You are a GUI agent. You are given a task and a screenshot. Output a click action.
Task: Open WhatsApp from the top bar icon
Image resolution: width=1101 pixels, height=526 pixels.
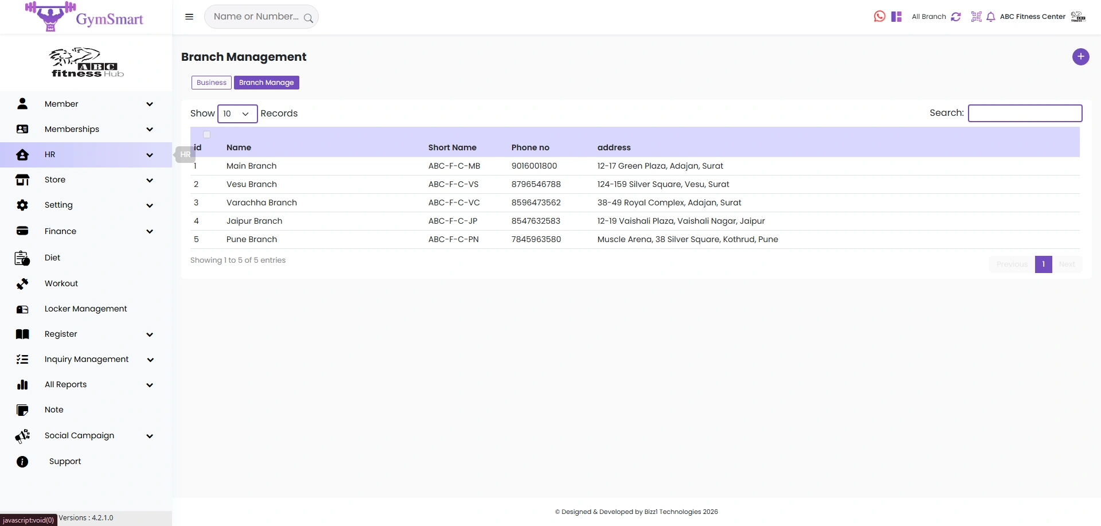pyautogui.click(x=879, y=17)
